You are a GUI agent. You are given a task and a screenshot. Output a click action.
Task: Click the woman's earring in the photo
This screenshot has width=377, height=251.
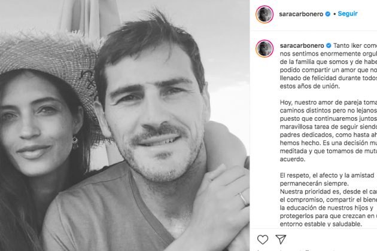75,142
